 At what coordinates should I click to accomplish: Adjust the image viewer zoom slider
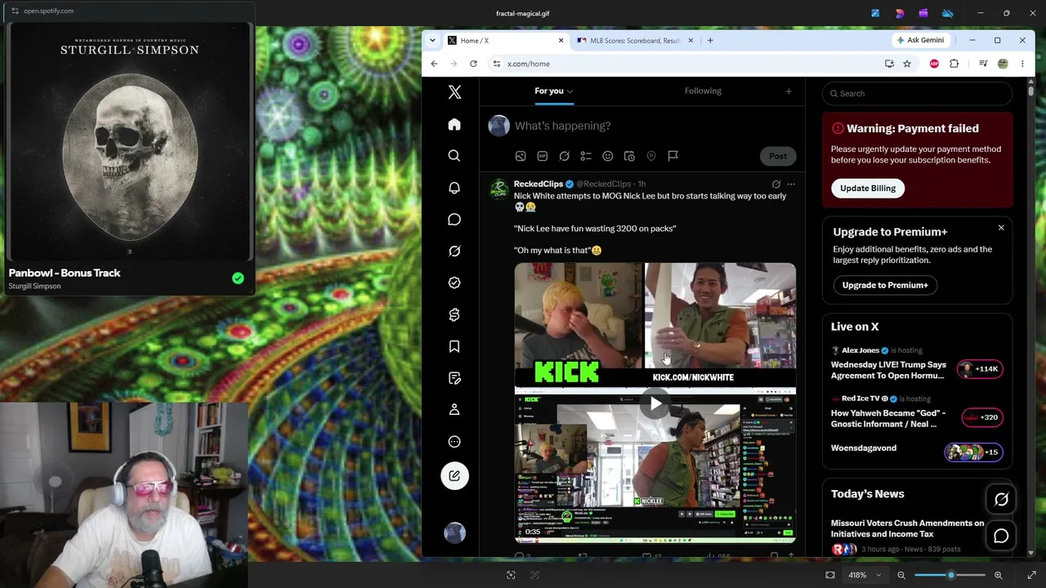pos(950,575)
